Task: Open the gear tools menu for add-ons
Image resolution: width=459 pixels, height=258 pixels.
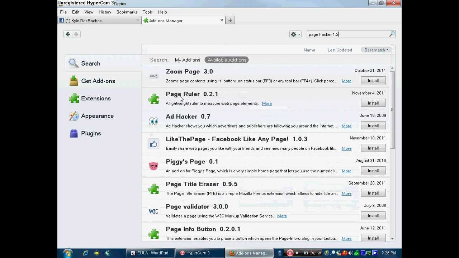Action: pyautogui.click(x=295, y=34)
